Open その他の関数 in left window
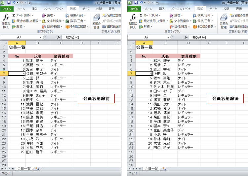The image size is (248, 176). 77,26
